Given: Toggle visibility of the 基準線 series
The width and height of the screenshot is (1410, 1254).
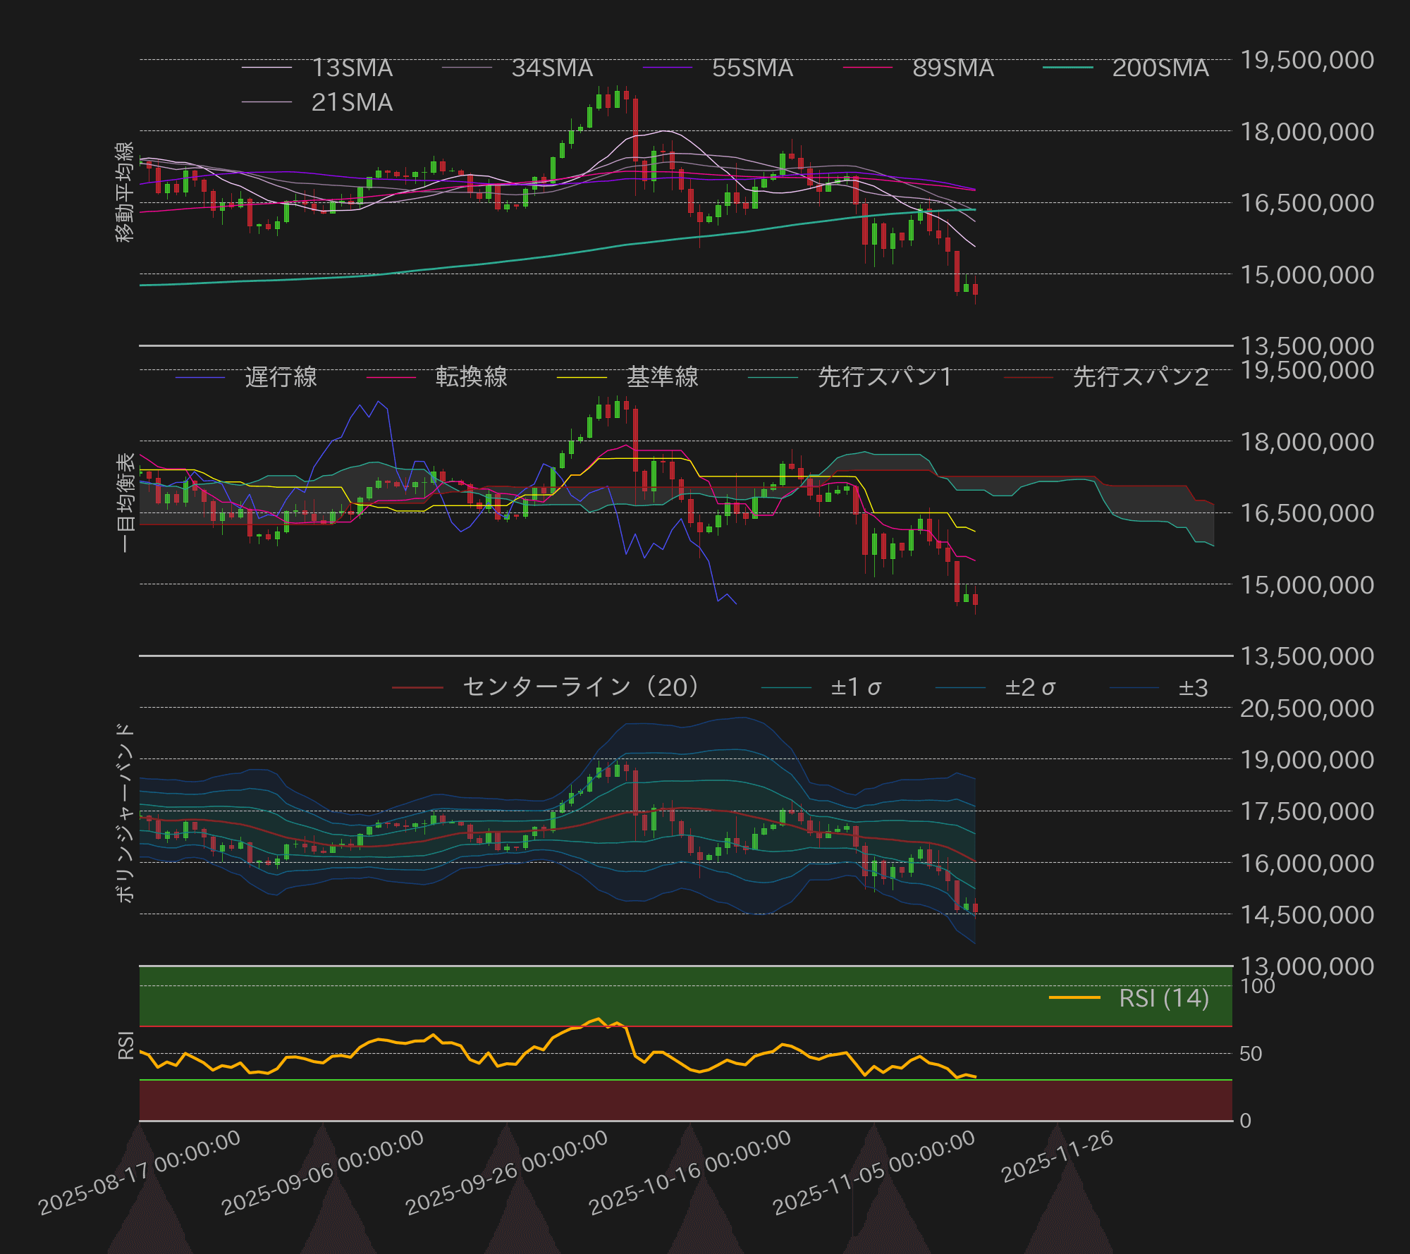Looking at the screenshot, I should [583, 377].
